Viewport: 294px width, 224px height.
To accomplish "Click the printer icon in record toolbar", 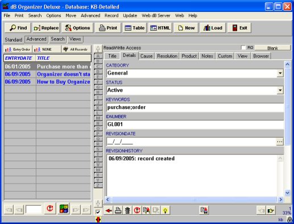I will point(118,210).
